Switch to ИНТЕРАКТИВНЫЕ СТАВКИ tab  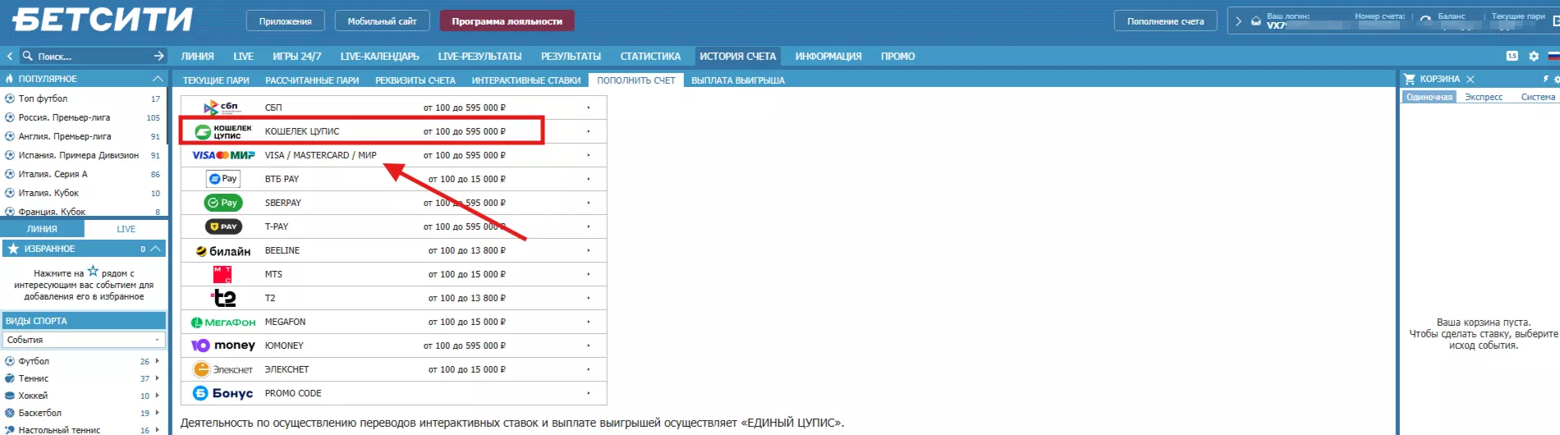click(x=525, y=80)
